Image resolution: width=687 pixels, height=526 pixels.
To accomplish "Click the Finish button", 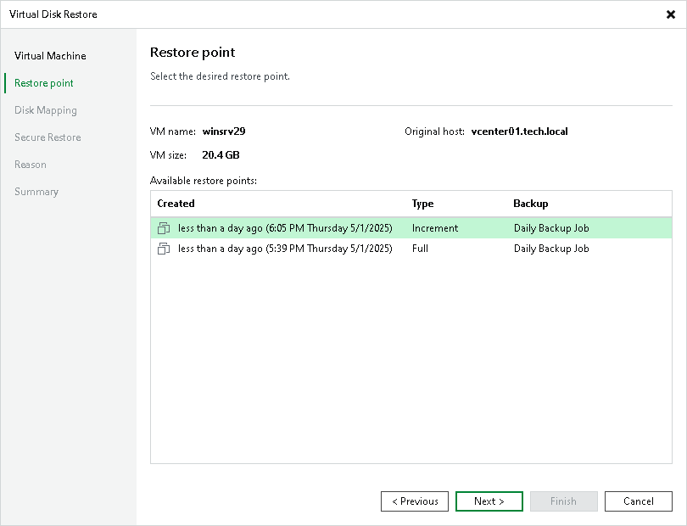I will (x=563, y=501).
